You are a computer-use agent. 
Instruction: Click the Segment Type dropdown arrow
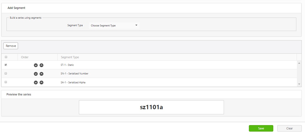click(136, 25)
